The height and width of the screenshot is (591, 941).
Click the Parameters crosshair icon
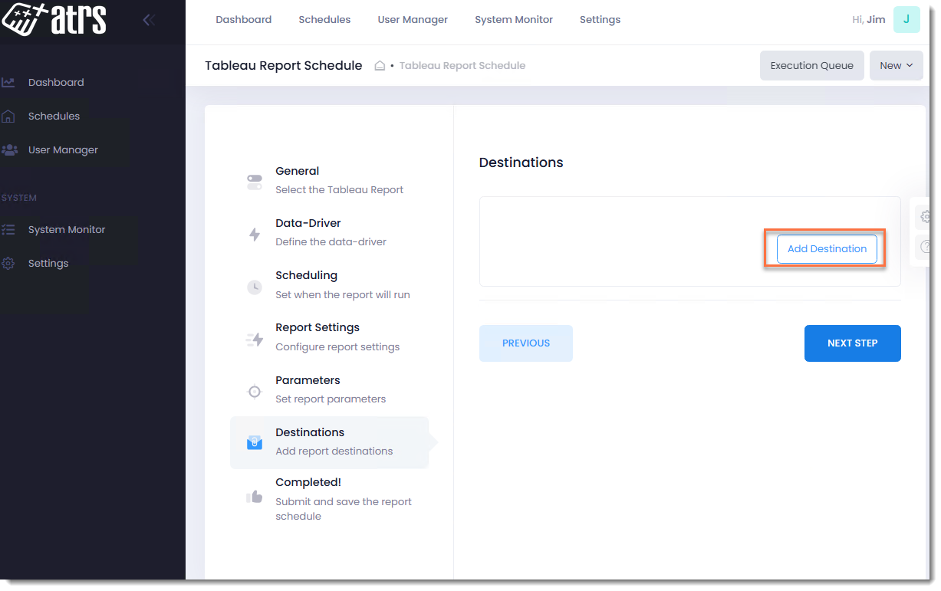255,392
